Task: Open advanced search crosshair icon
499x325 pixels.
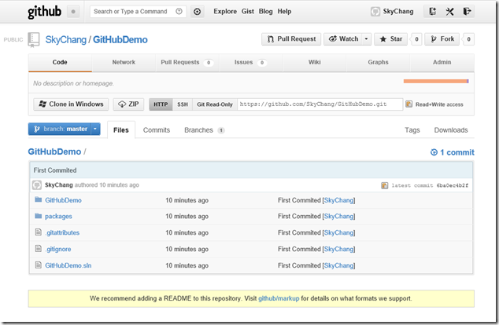Action: 198,12
